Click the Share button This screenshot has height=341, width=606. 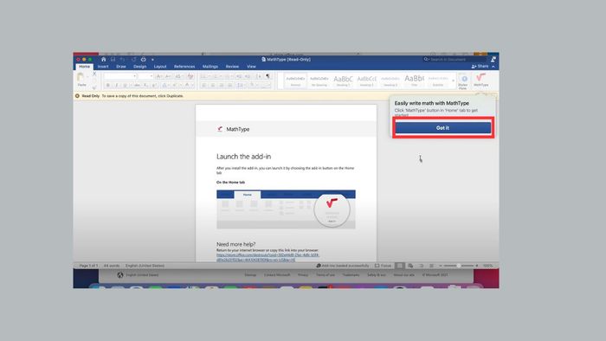coord(480,67)
